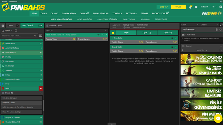This screenshot has height=125, width=223.
Task: Collapse Daha az spor section
Action: 41,53
